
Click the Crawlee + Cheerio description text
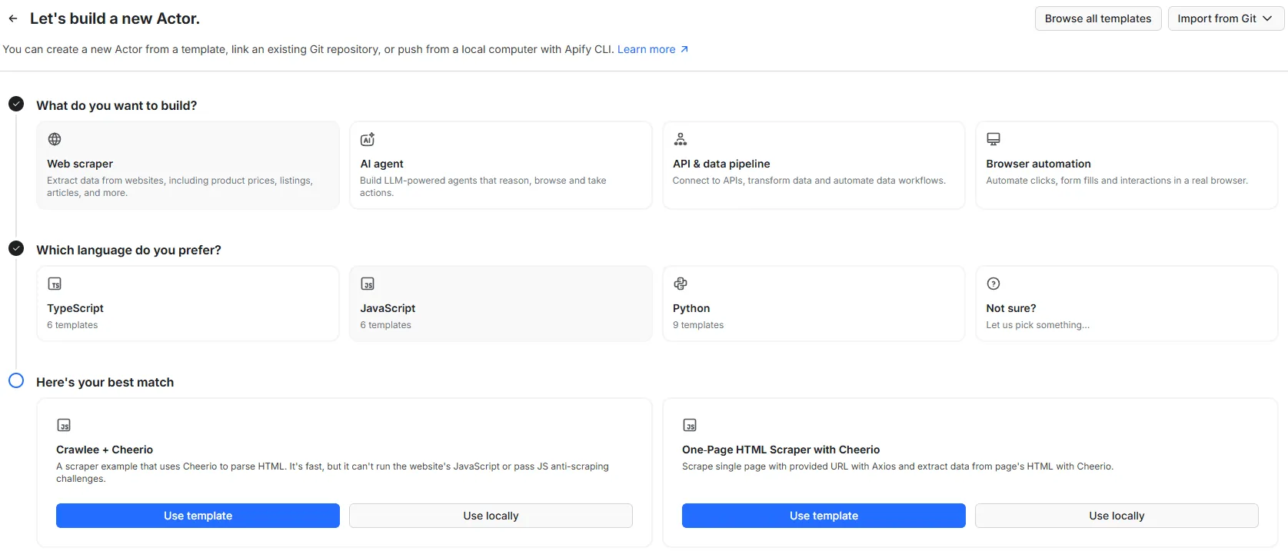point(332,473)
